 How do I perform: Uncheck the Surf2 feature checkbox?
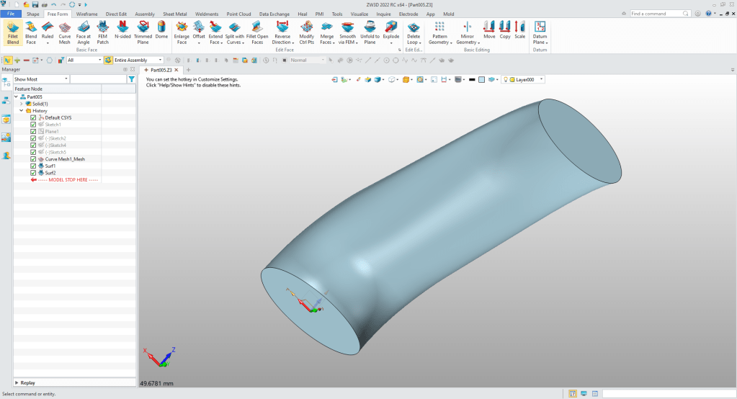33,173
